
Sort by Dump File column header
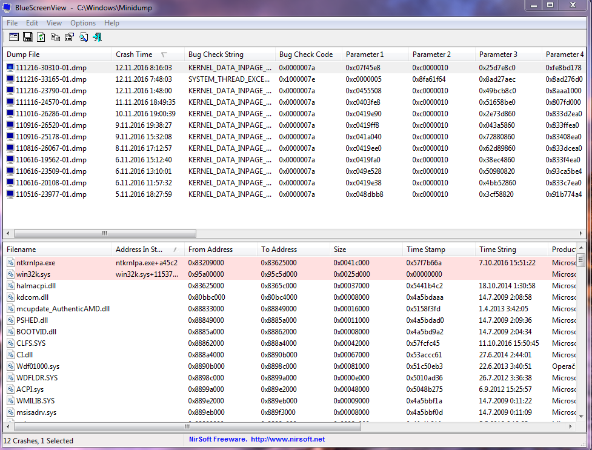(57, 55)
